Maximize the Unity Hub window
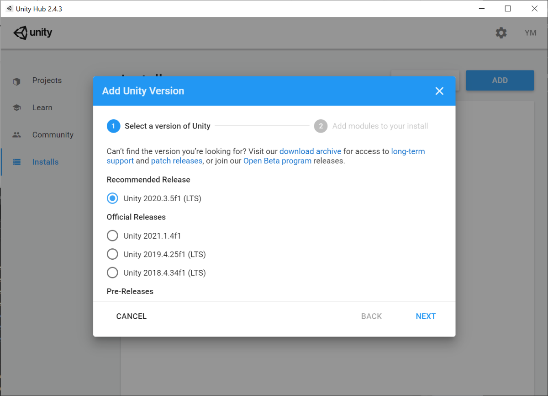Viewport: 548px width, 396px height. pyautogui.click(x=508, y=9)
